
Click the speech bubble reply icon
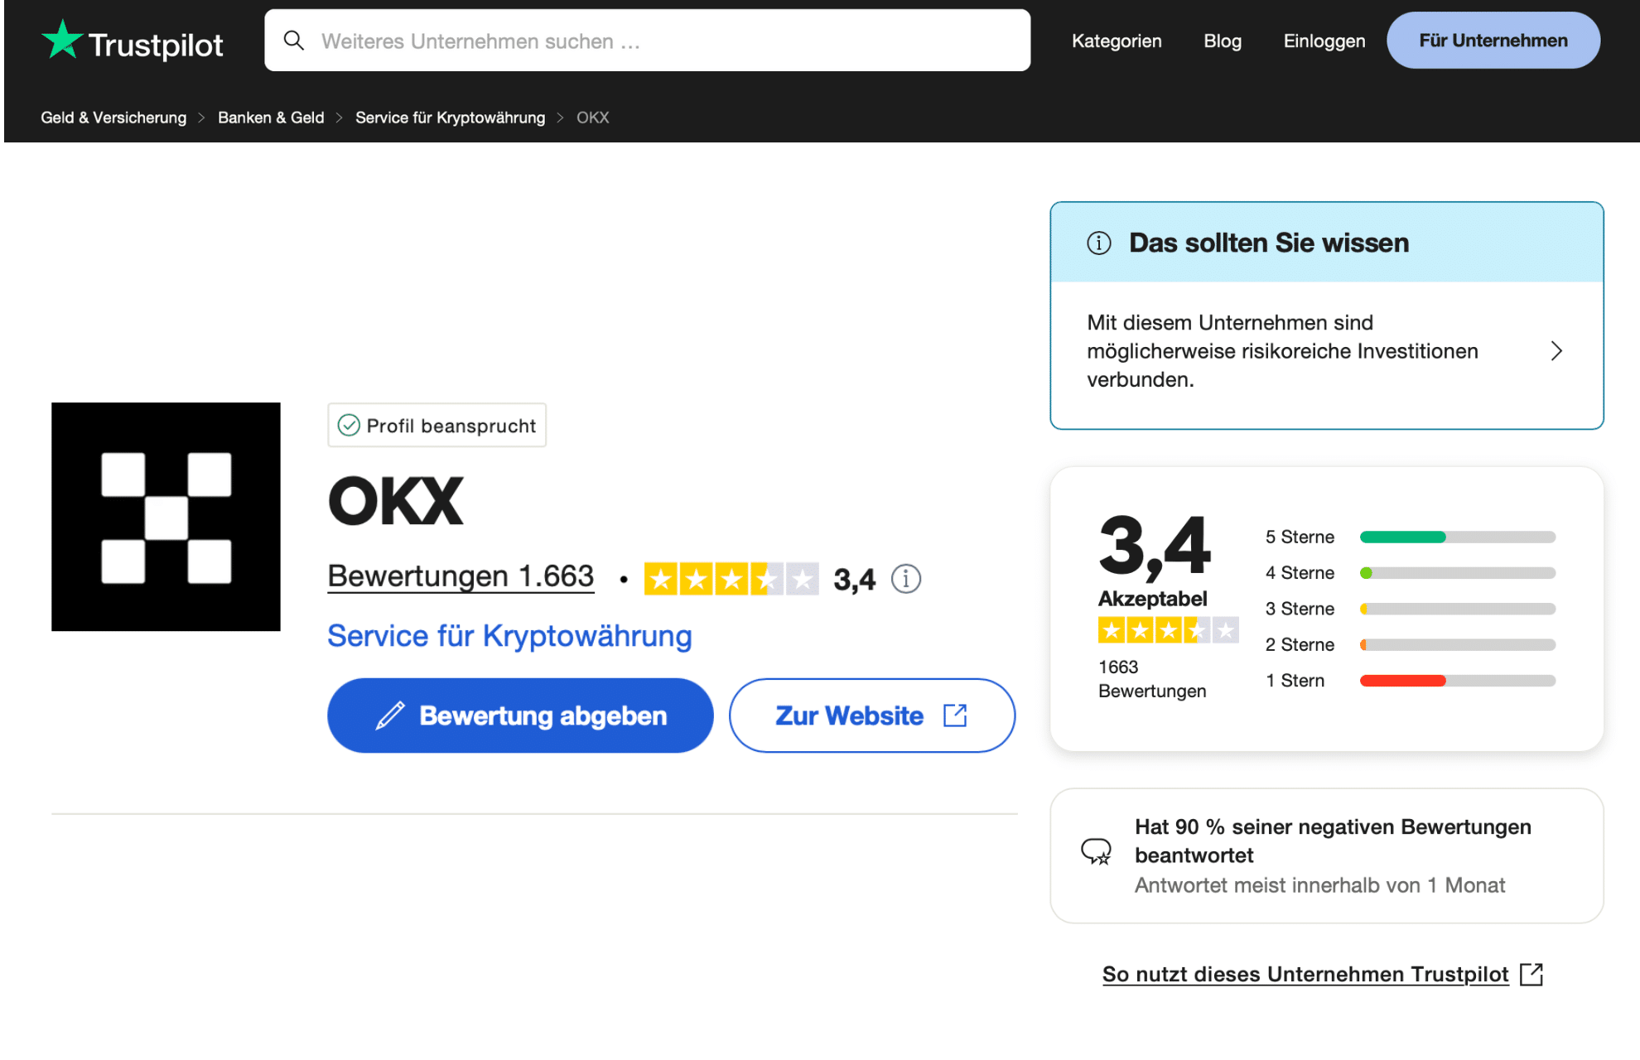(1097, 851)
